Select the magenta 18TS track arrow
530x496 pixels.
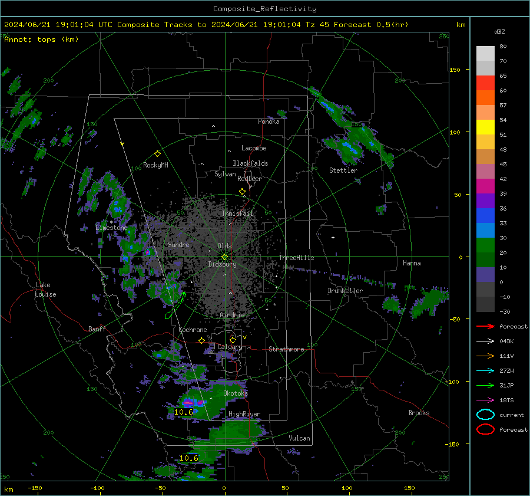pyautogui.click(x=485, y=400)
